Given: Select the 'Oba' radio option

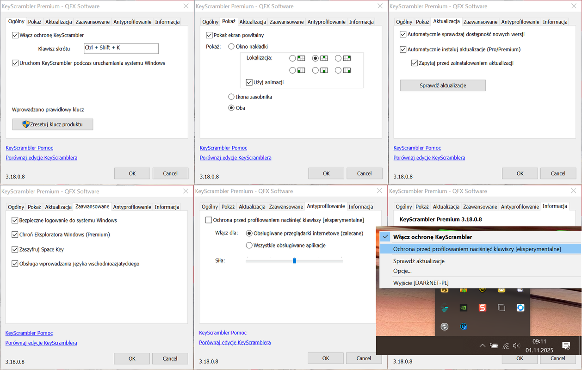Looking at the screenshot, I should 231,108.
